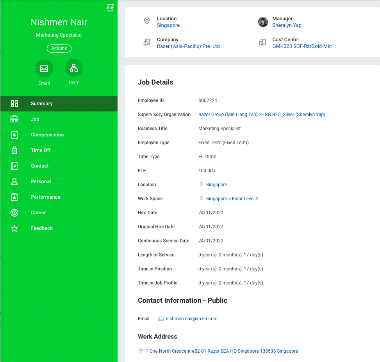Click Sheralyn Yap's manager photo
Screen dimensions: 380x362
point(263,22)
